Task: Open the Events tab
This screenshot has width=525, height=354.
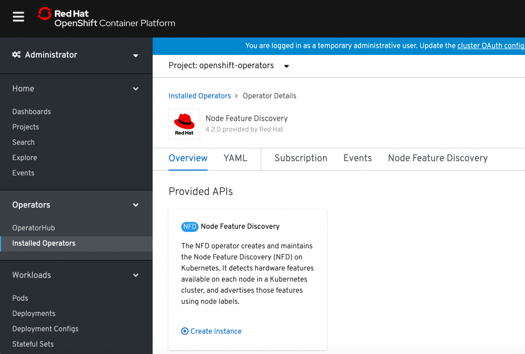Action: (357, 158)
